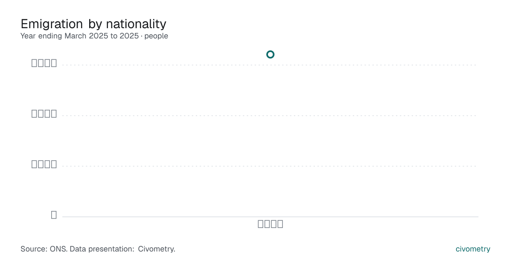Viewport: 512px width, 269px height.
Task: Click the single-character zero y-axis label
Action: [x=54, y=215]
